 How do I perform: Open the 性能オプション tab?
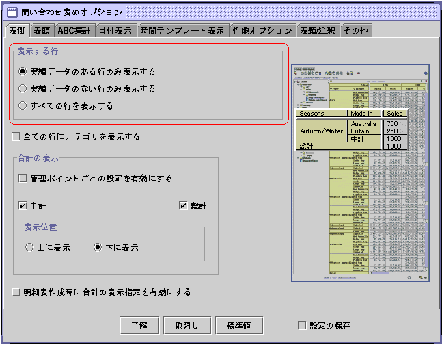[x=262, y=30]
